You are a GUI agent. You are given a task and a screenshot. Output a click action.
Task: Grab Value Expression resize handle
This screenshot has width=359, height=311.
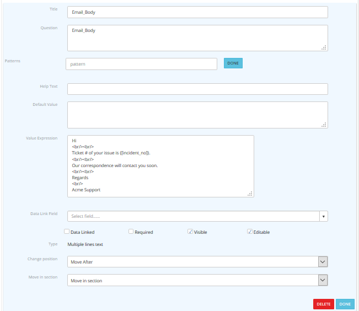(250, 194)
